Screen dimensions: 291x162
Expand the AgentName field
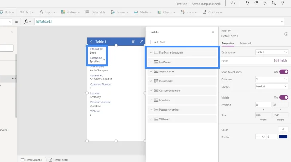[151, 71]
